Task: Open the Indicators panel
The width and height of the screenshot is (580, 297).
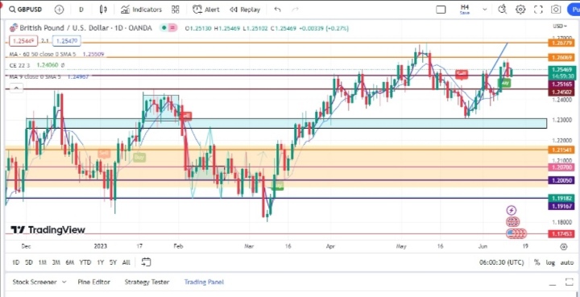Action: point(141,10)
